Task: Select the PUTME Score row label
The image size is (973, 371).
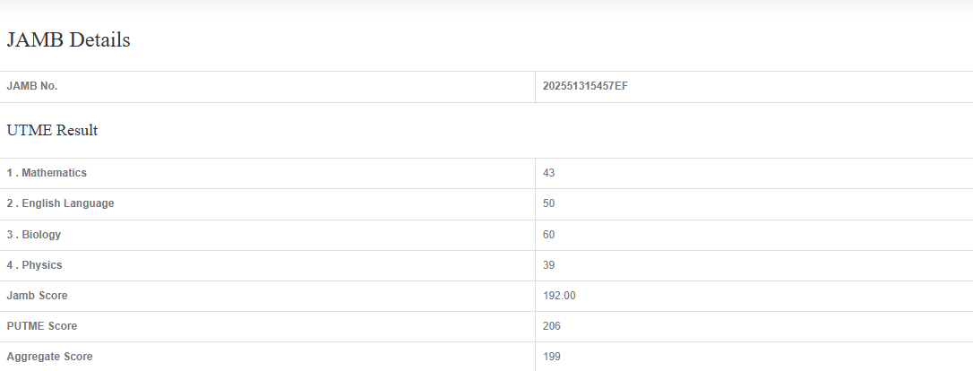Action: pyautogui.click(x=41, y=326)
